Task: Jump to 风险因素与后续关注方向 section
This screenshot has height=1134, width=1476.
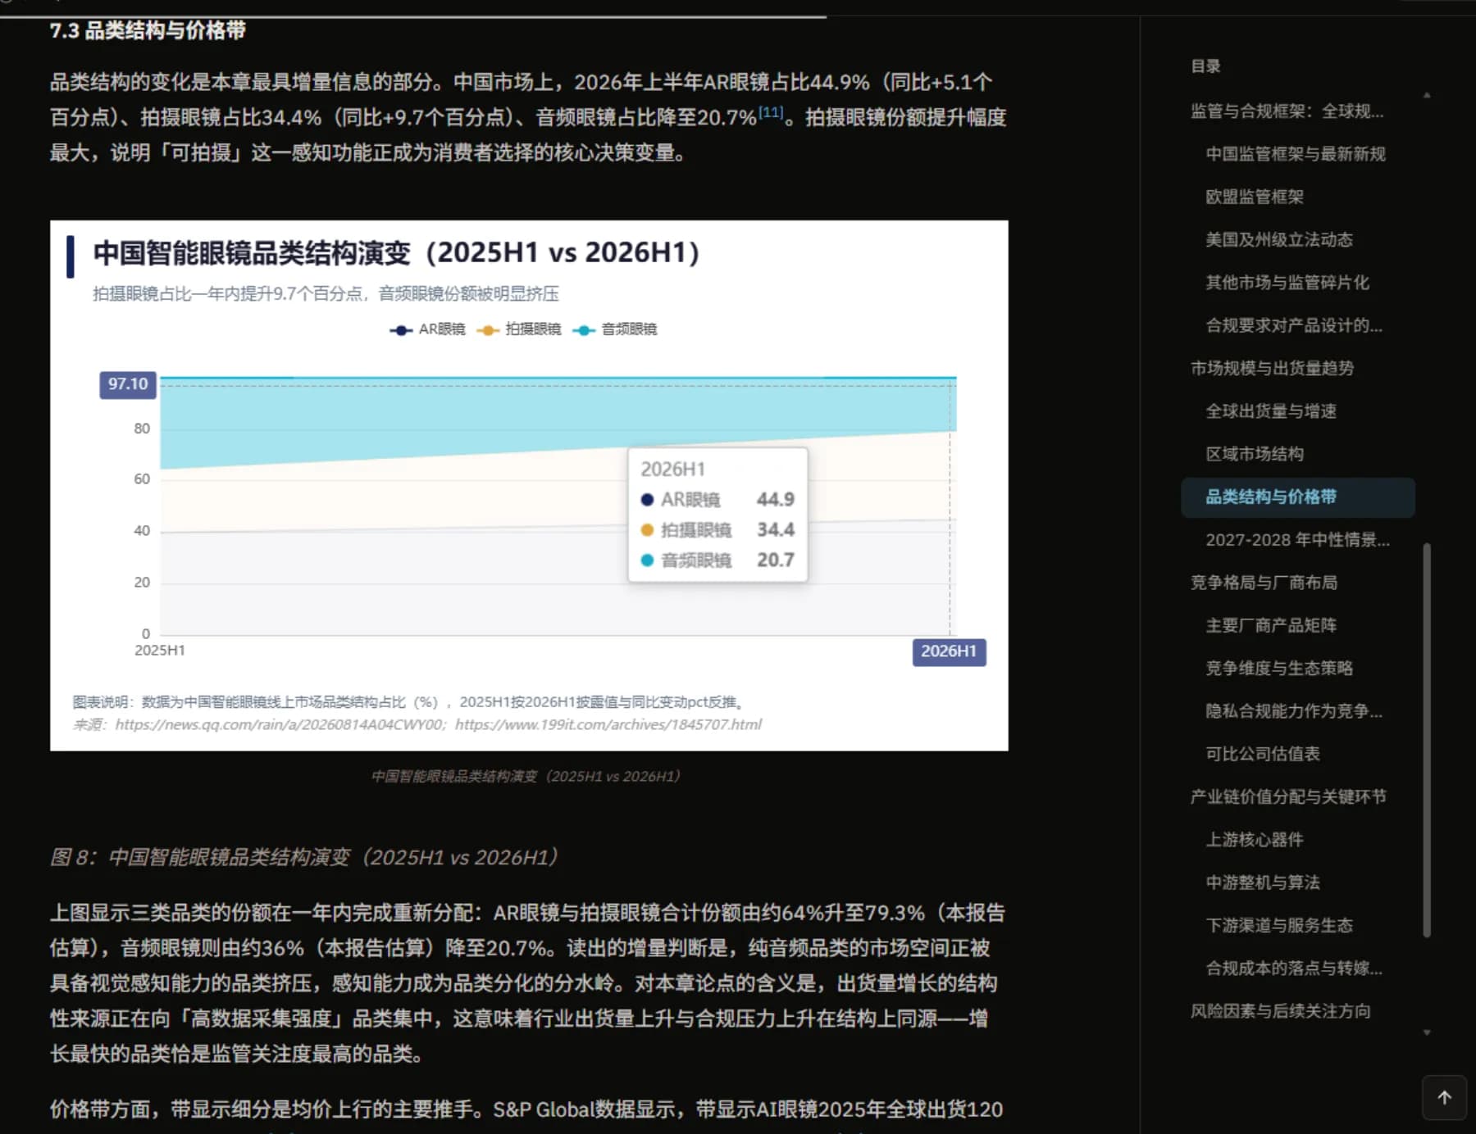Action: [1280, 1011]
